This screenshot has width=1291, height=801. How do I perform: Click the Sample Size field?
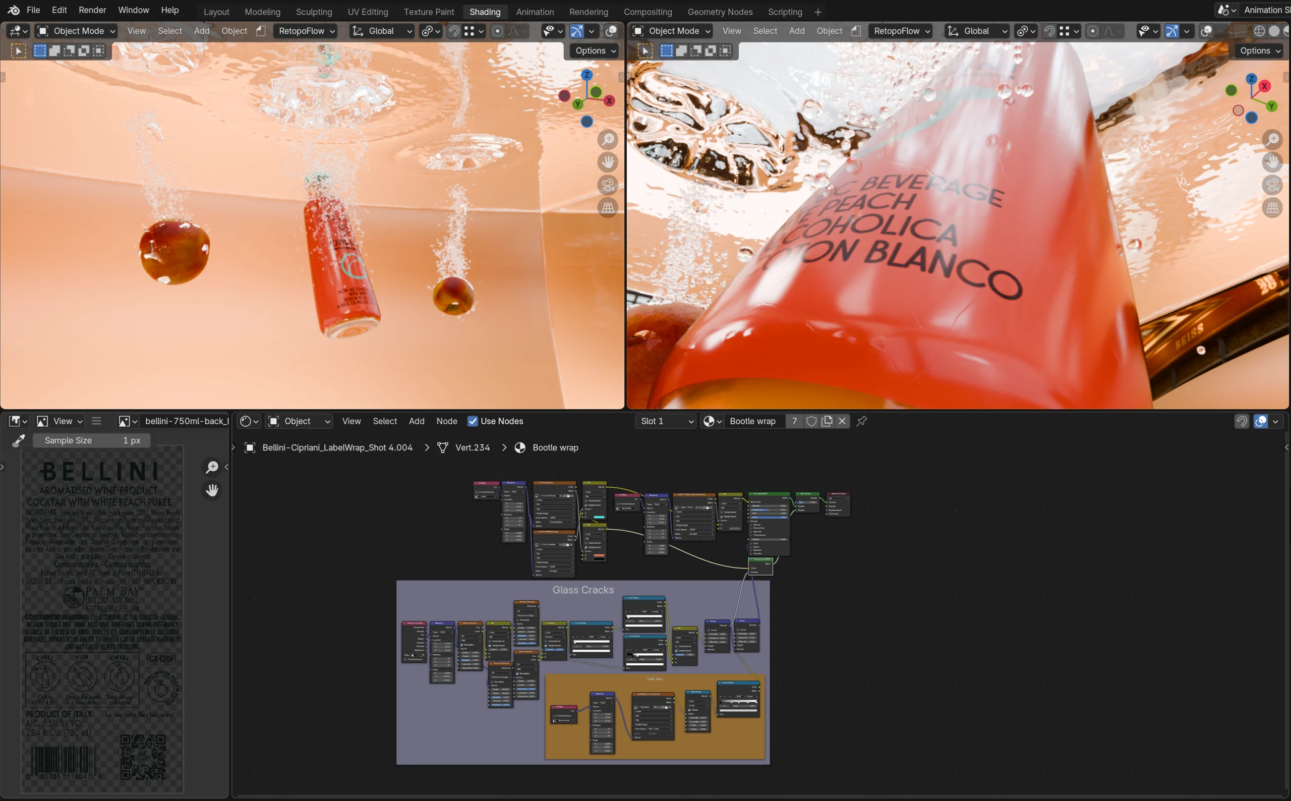pyautogui.click(x=92, y=440)
